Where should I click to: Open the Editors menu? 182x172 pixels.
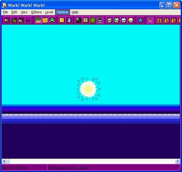point(36,12)
